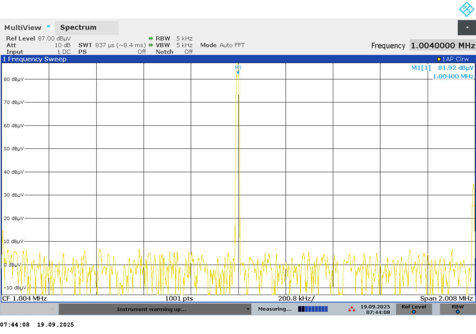This screenshot has height=334, width=476.
Task: Click the green VBW indicator dot
Action: tap(151, 45)
